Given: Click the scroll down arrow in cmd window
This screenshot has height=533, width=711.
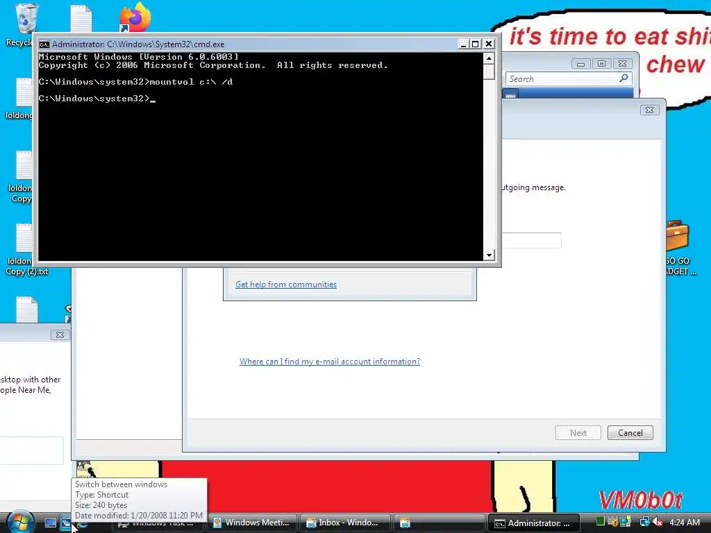Looking at the screenshot, I should coord(489,255).
